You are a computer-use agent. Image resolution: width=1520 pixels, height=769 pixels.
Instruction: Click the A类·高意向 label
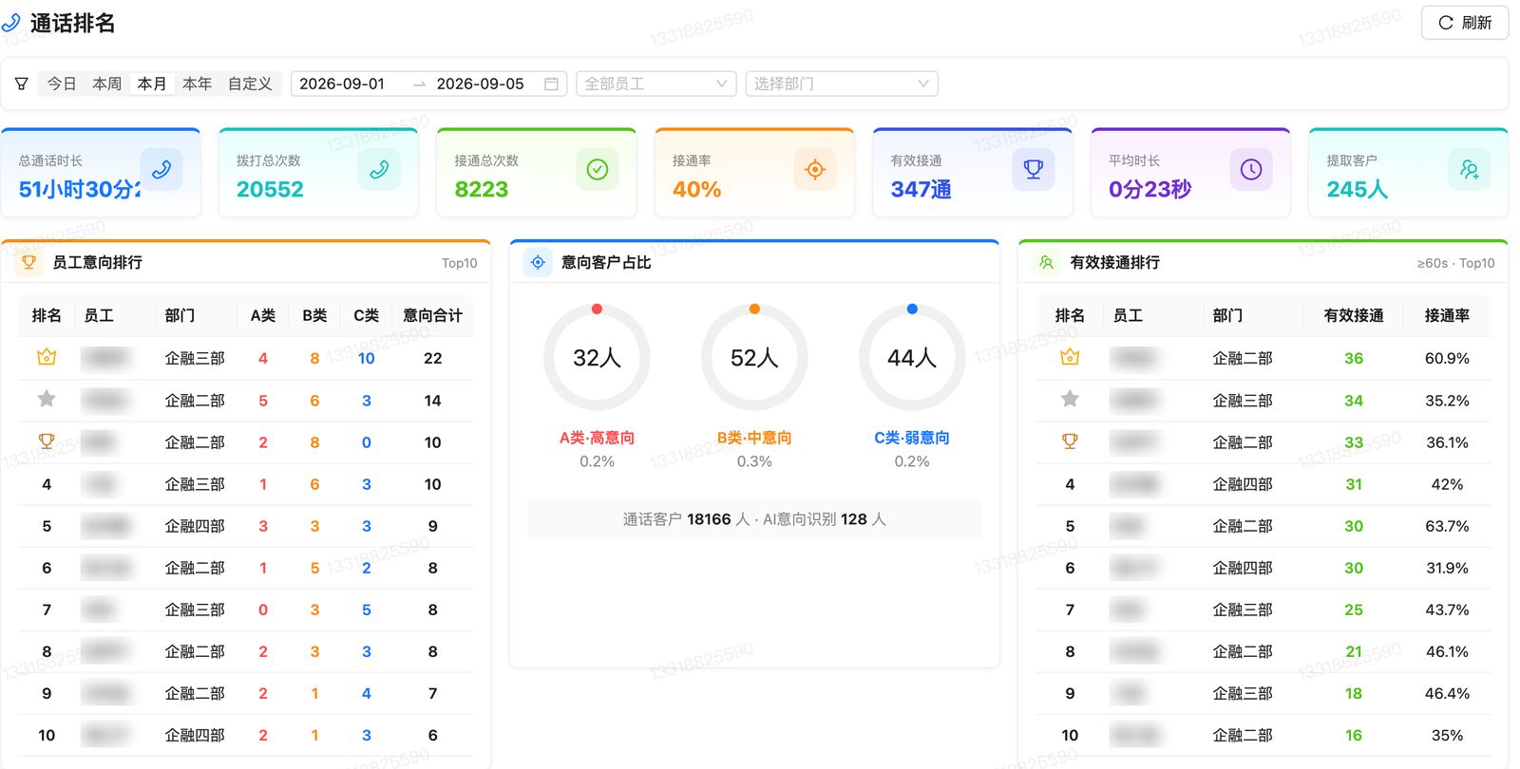pos(597,438)
